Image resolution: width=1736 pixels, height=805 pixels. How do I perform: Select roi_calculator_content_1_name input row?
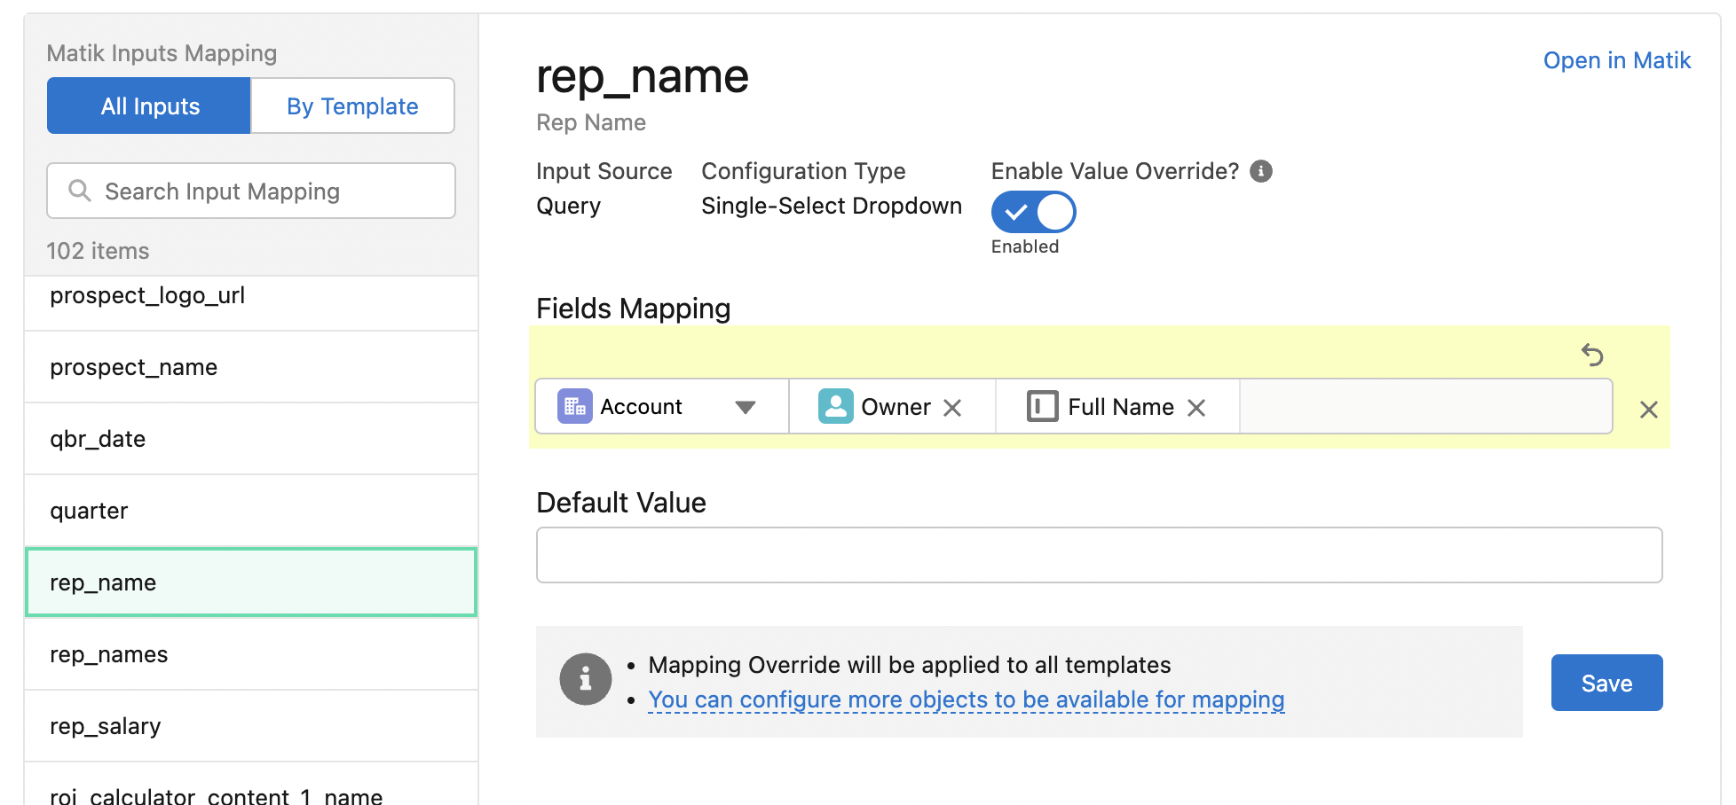click(251, 785)
